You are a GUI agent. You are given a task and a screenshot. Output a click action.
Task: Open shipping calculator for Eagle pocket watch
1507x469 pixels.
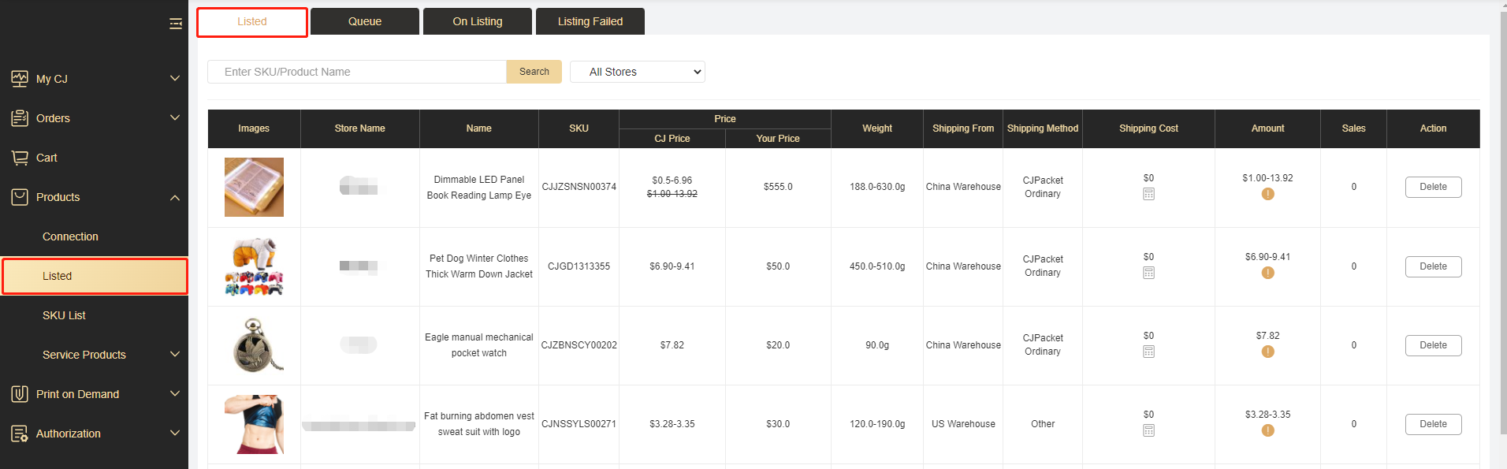pos(1148,352)
